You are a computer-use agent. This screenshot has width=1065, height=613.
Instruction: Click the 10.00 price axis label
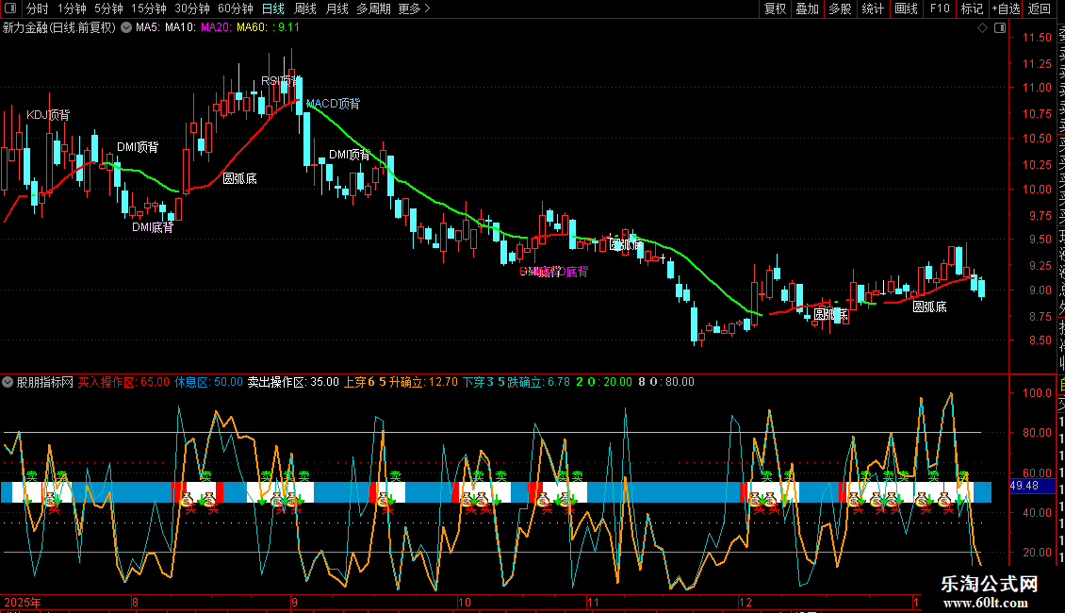coord(1037,190)
